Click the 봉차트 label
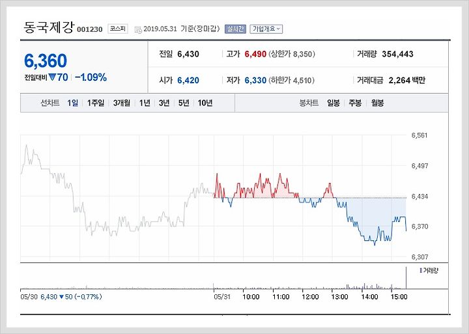This screenshot has width=469, height=334. (309, 103)
